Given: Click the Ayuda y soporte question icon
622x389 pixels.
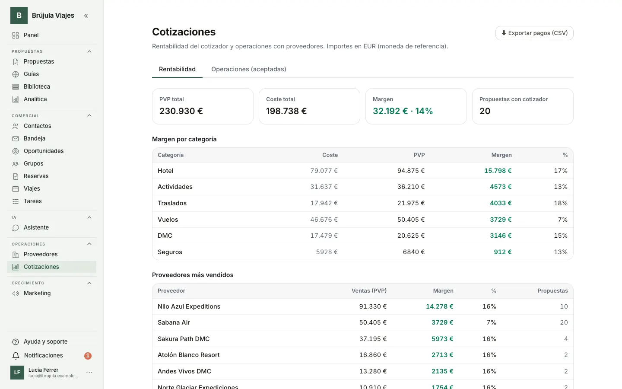Looking at the screenshot, I should [x=16, y=342].
